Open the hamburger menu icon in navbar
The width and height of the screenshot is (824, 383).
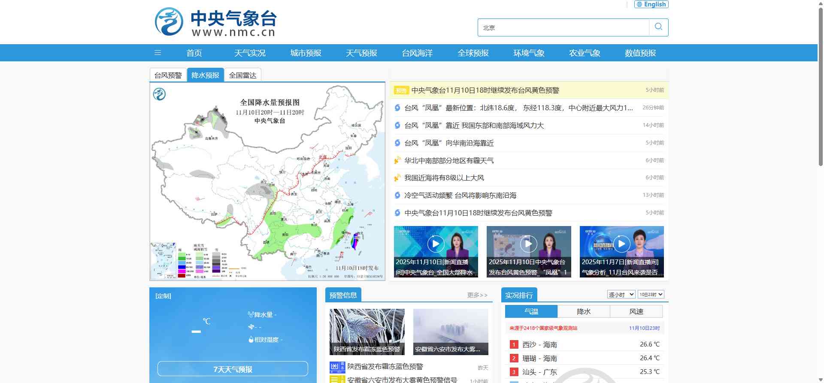pyautogui.click(x=158, y=53)
